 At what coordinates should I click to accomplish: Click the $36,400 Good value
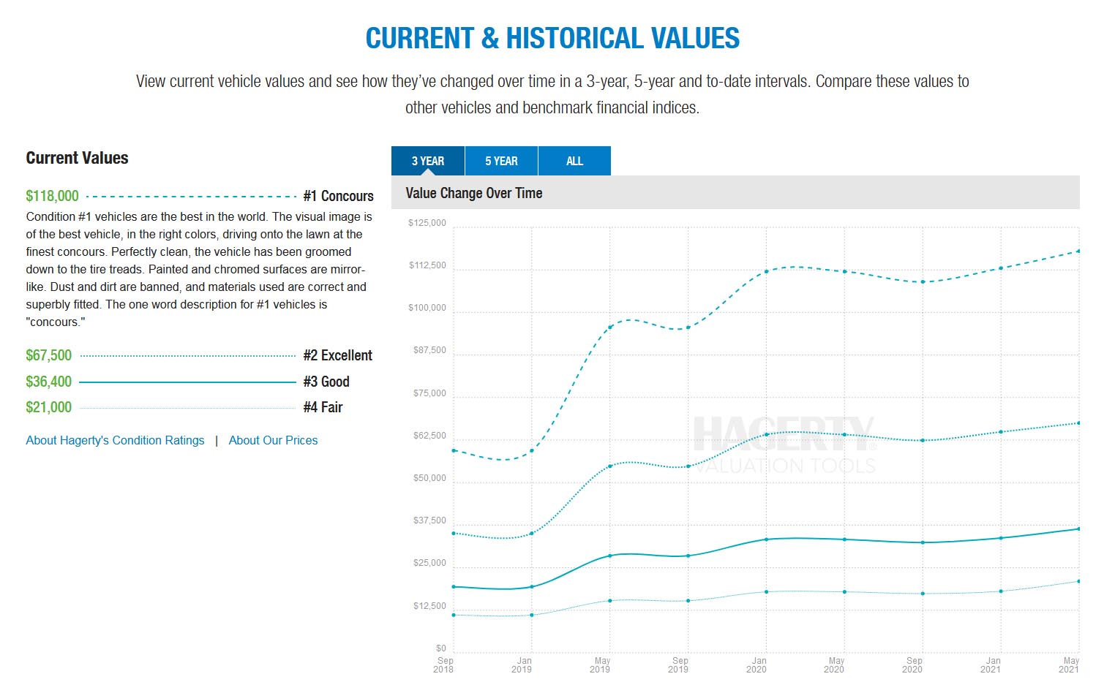[x=49, y=382]
